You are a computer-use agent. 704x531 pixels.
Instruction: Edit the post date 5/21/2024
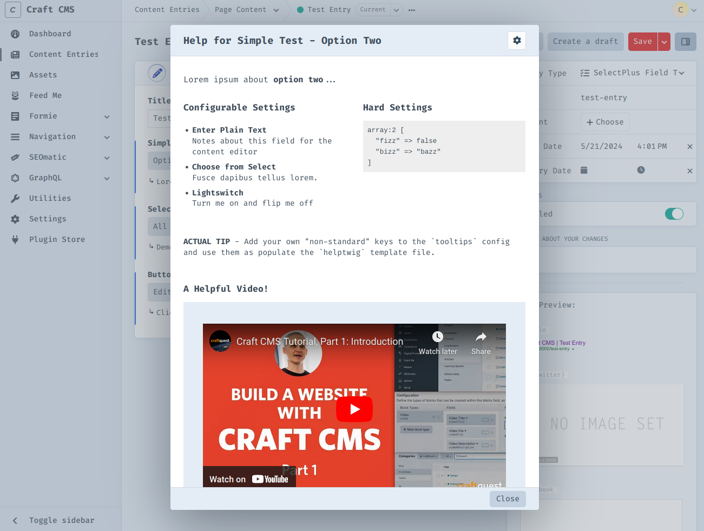tap(602, 146)
